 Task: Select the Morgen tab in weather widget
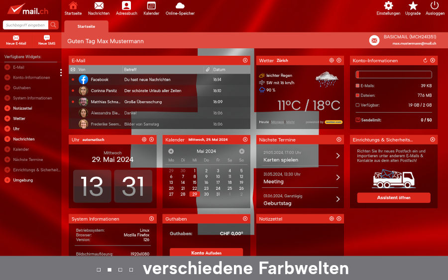277,122
